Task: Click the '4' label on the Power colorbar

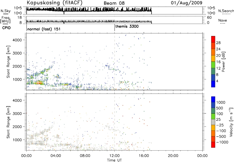Action: coord(217,81)
